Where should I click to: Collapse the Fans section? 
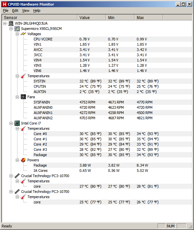17,97
